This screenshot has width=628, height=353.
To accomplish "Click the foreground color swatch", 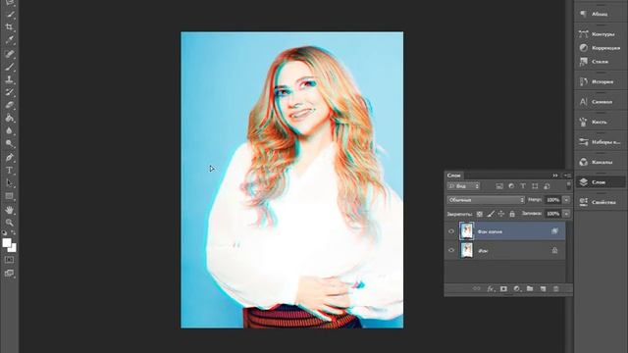I will (x=7, y=242).
